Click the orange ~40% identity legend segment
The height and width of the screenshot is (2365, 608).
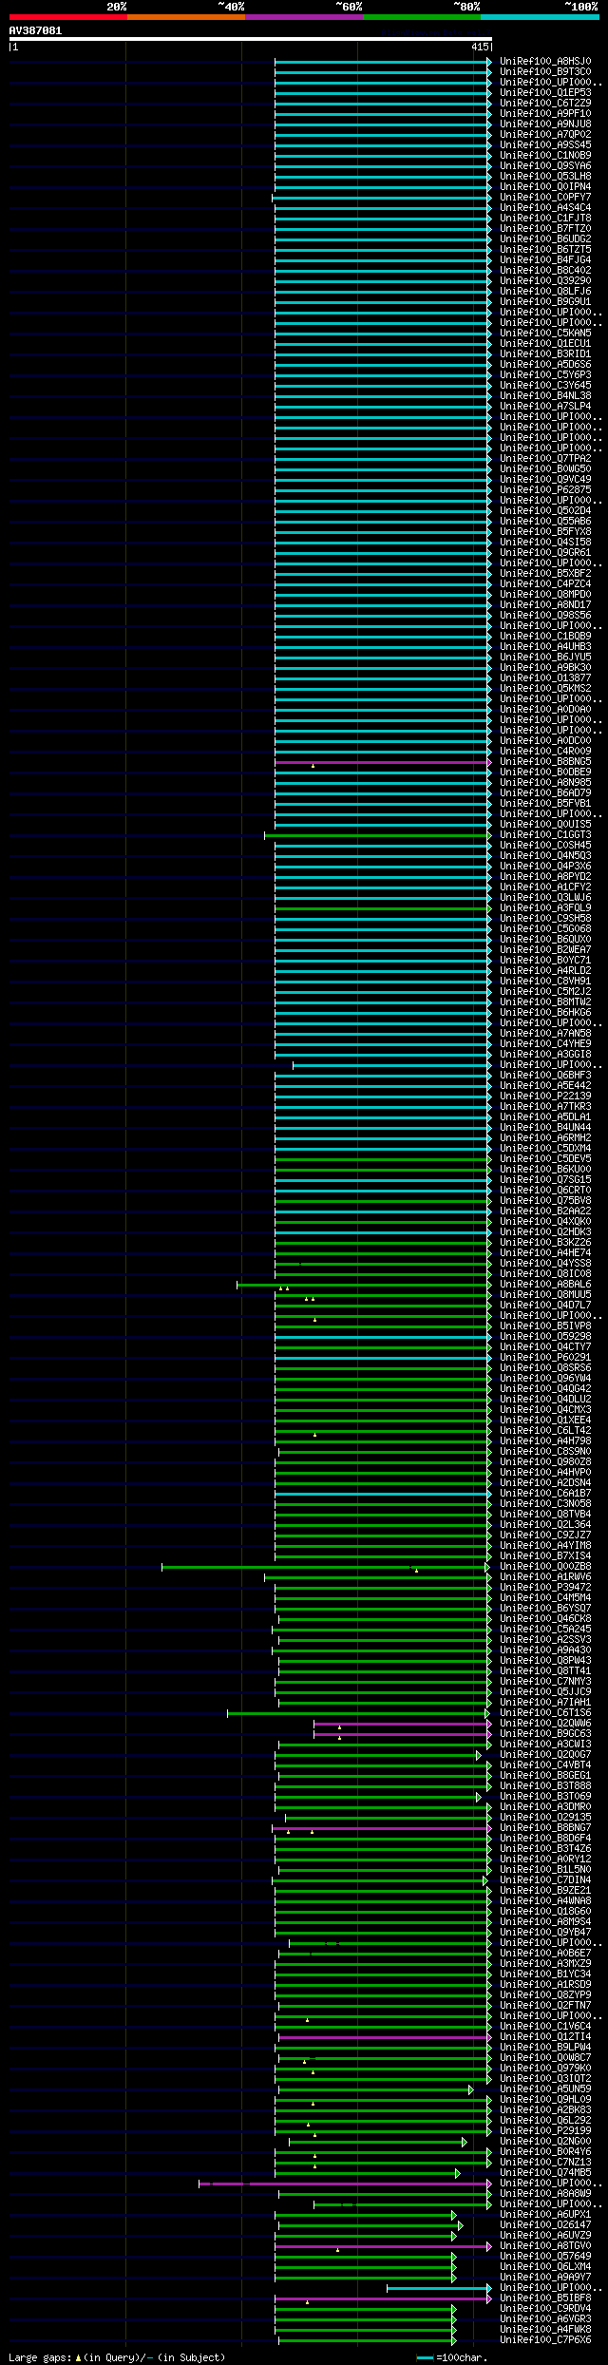tap(185, 17)
